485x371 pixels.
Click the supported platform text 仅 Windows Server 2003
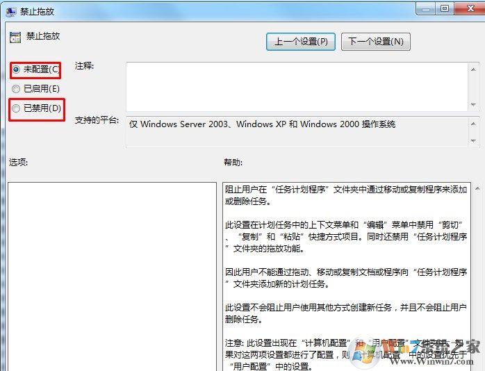(x=262, y=124)
